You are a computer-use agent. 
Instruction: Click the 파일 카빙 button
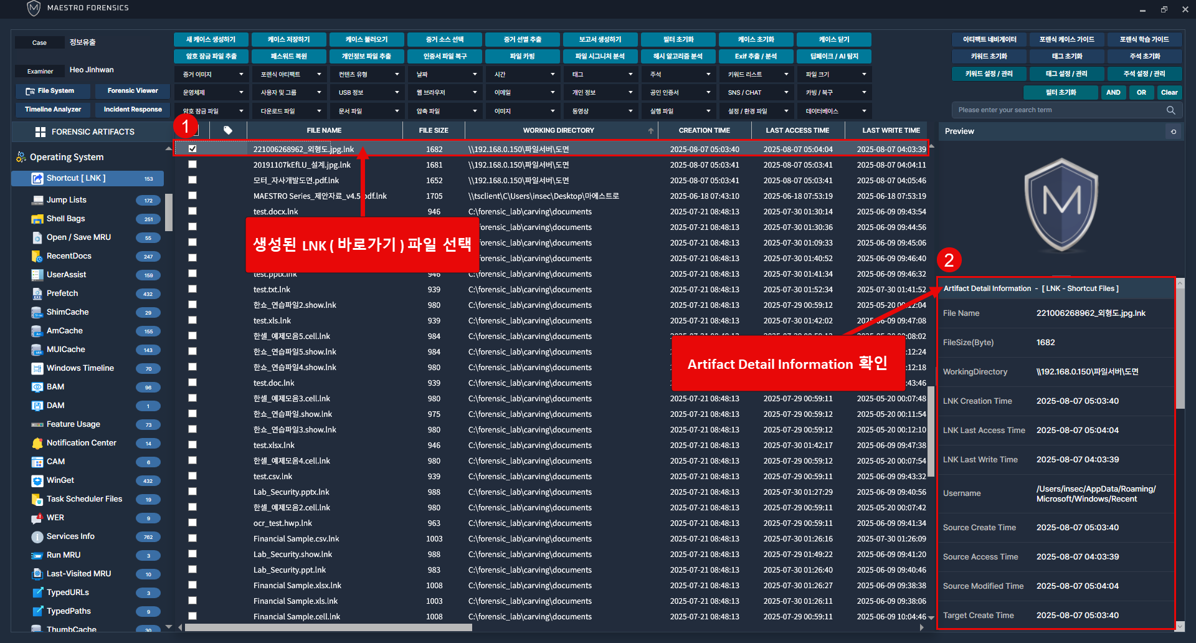(522, 56)
